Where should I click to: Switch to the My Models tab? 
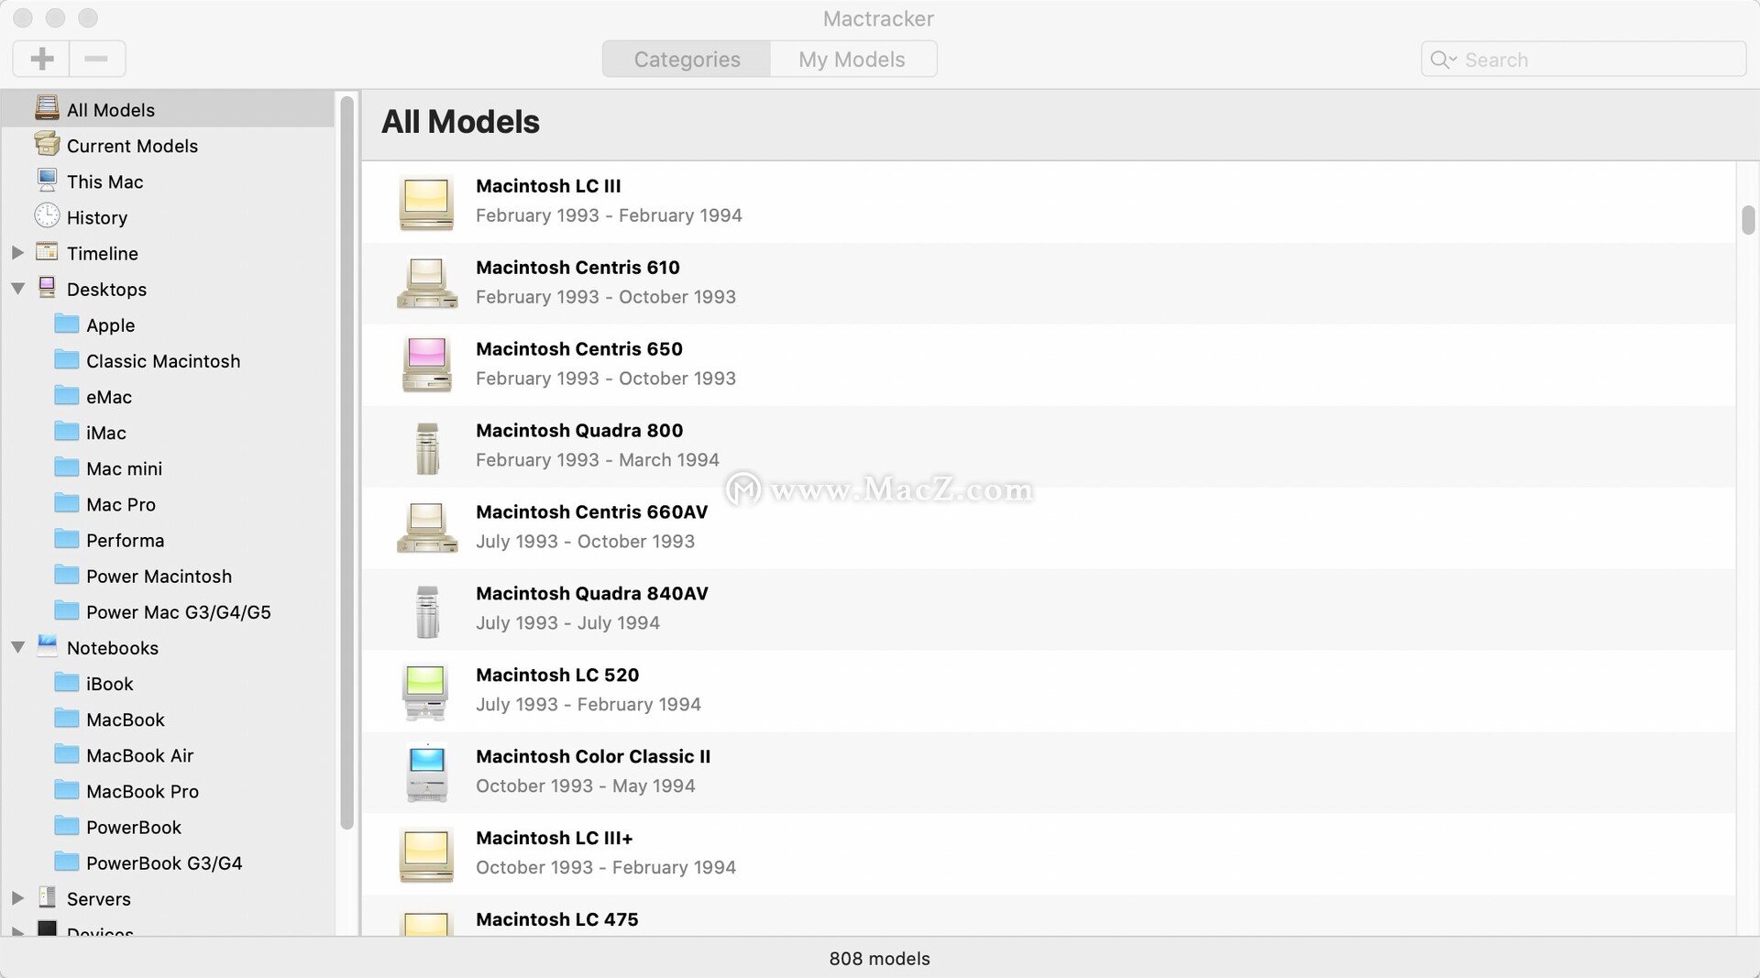coord(852,59)
